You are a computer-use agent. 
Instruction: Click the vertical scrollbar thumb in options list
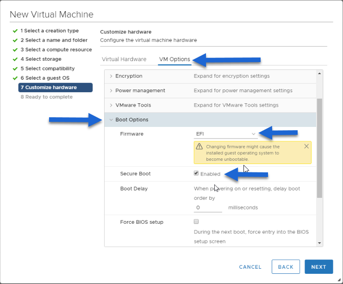(x=319, y=148)
